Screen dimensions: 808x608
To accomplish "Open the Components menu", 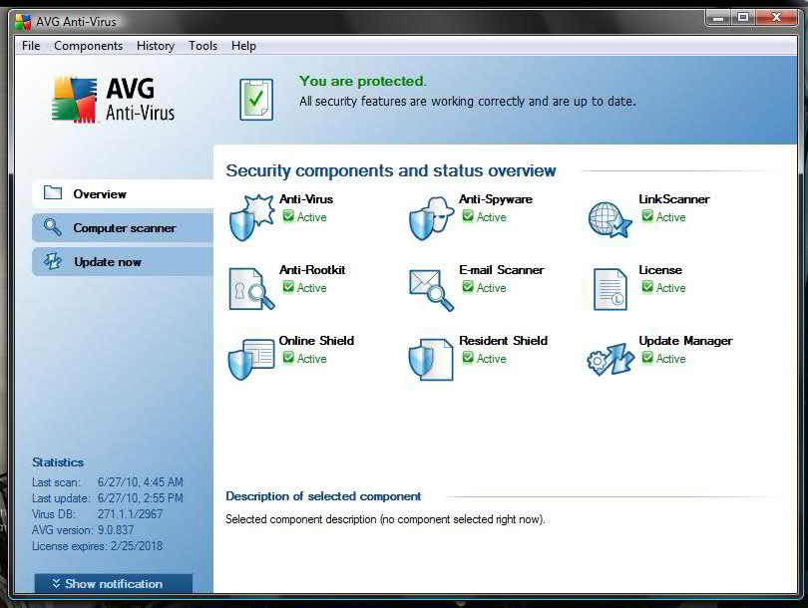I will click(x=88, y=46).
